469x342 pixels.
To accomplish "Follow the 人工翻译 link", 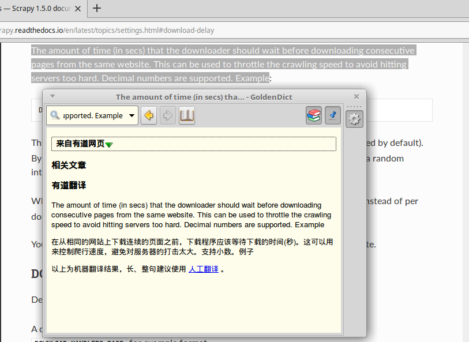I will pyautogui.click(x=204, y=269).
